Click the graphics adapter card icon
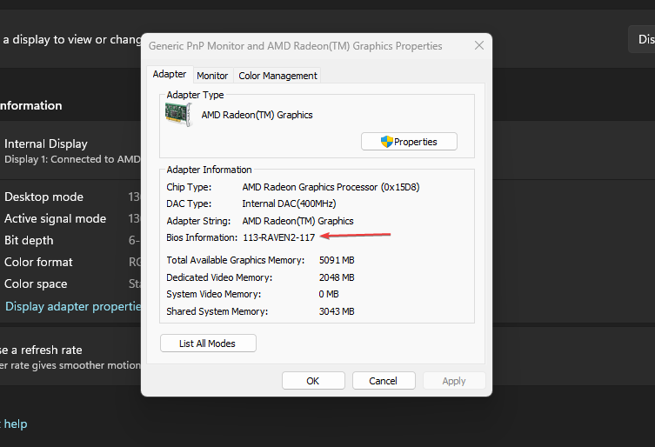This screenshot has width=655, height=447. coord(179,115)
